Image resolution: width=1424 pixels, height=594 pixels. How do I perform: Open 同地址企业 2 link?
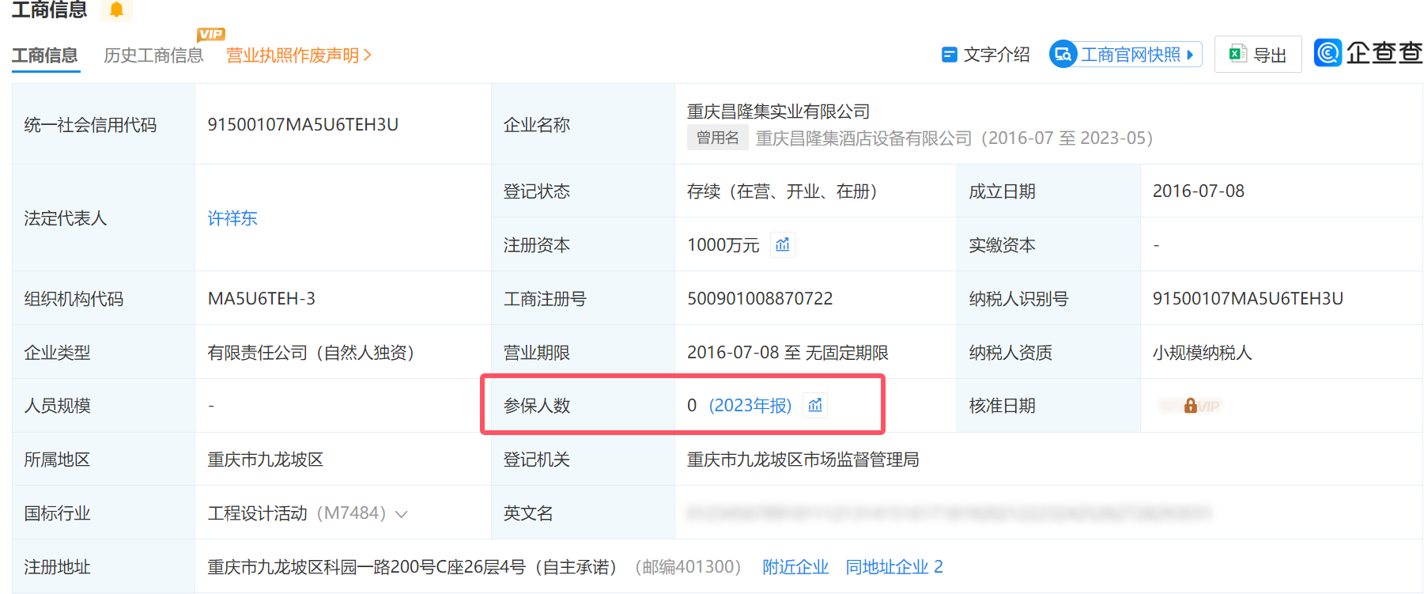pyautogui.click(x=894, y=567)
